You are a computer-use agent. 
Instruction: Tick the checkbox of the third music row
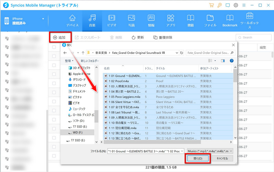pos(54,74)
